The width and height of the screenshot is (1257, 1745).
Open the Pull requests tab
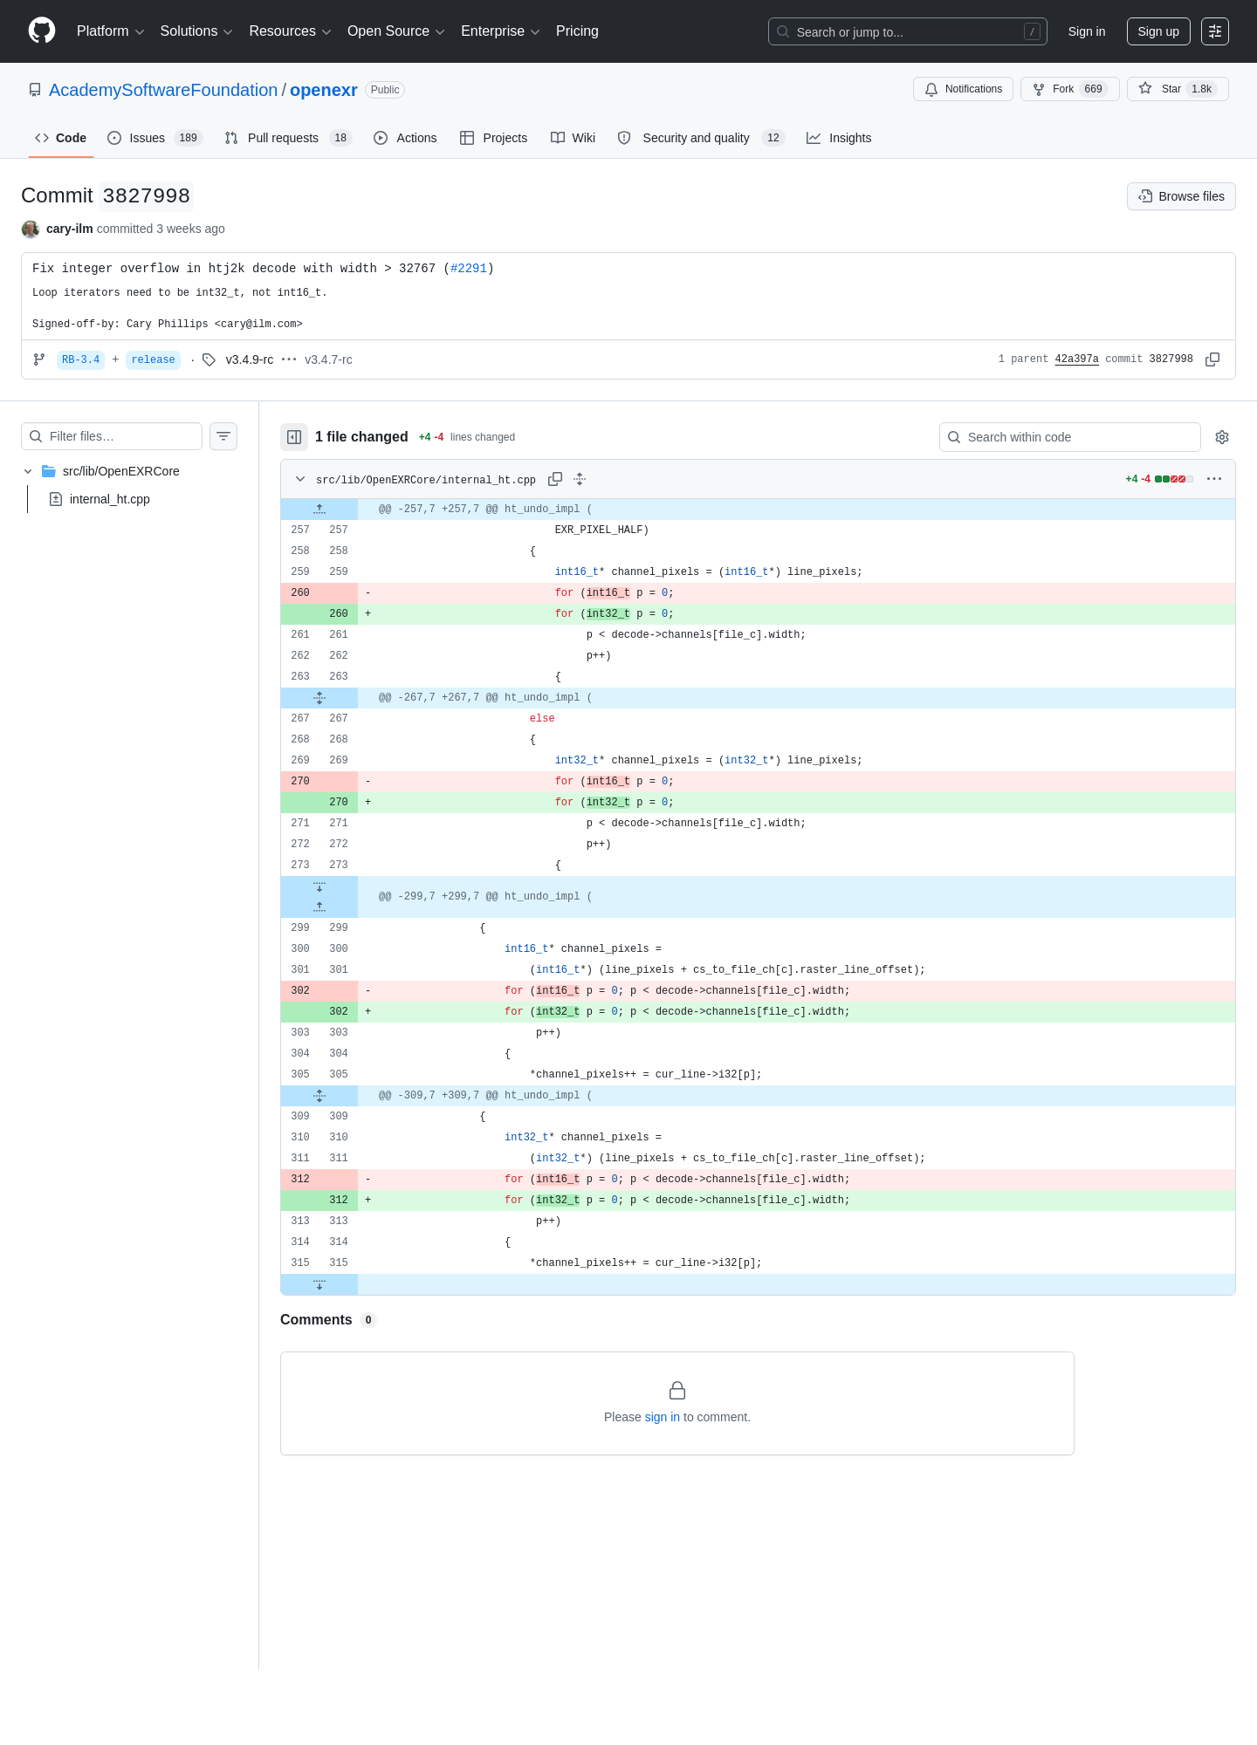[x=287, y=138]
